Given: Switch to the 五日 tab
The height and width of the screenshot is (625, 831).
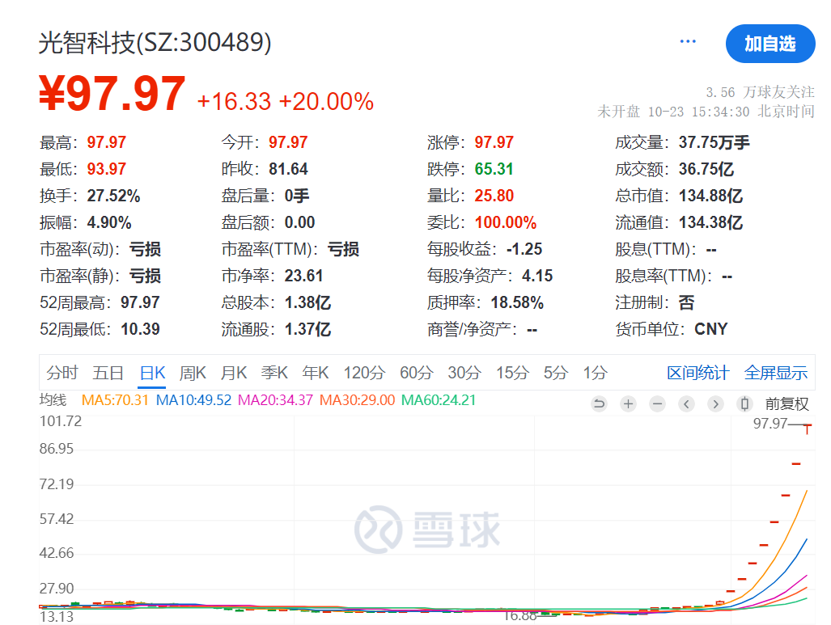Looking at the screenshot, I should [x=108, y=373].
